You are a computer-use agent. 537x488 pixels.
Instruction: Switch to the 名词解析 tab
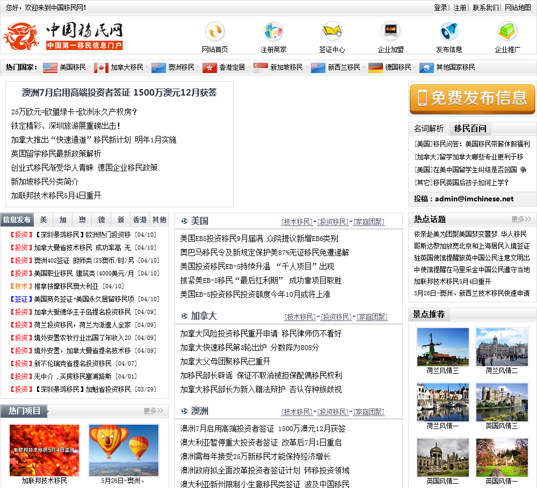tap(429, 128)
